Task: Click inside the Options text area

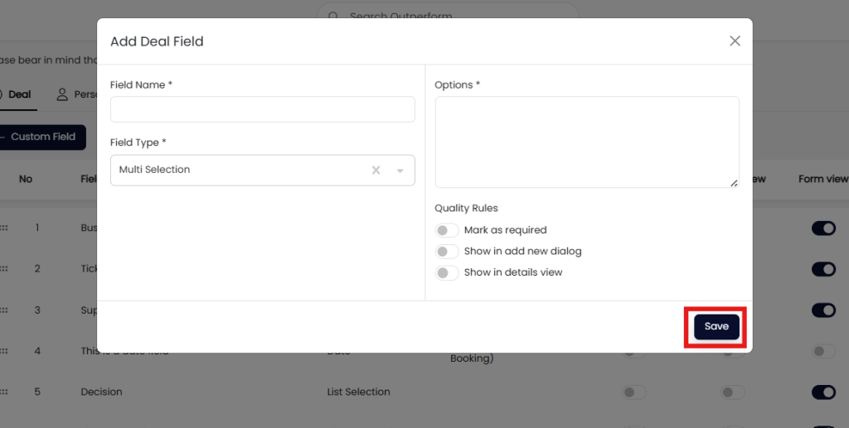Action: (x=586, y=142)
